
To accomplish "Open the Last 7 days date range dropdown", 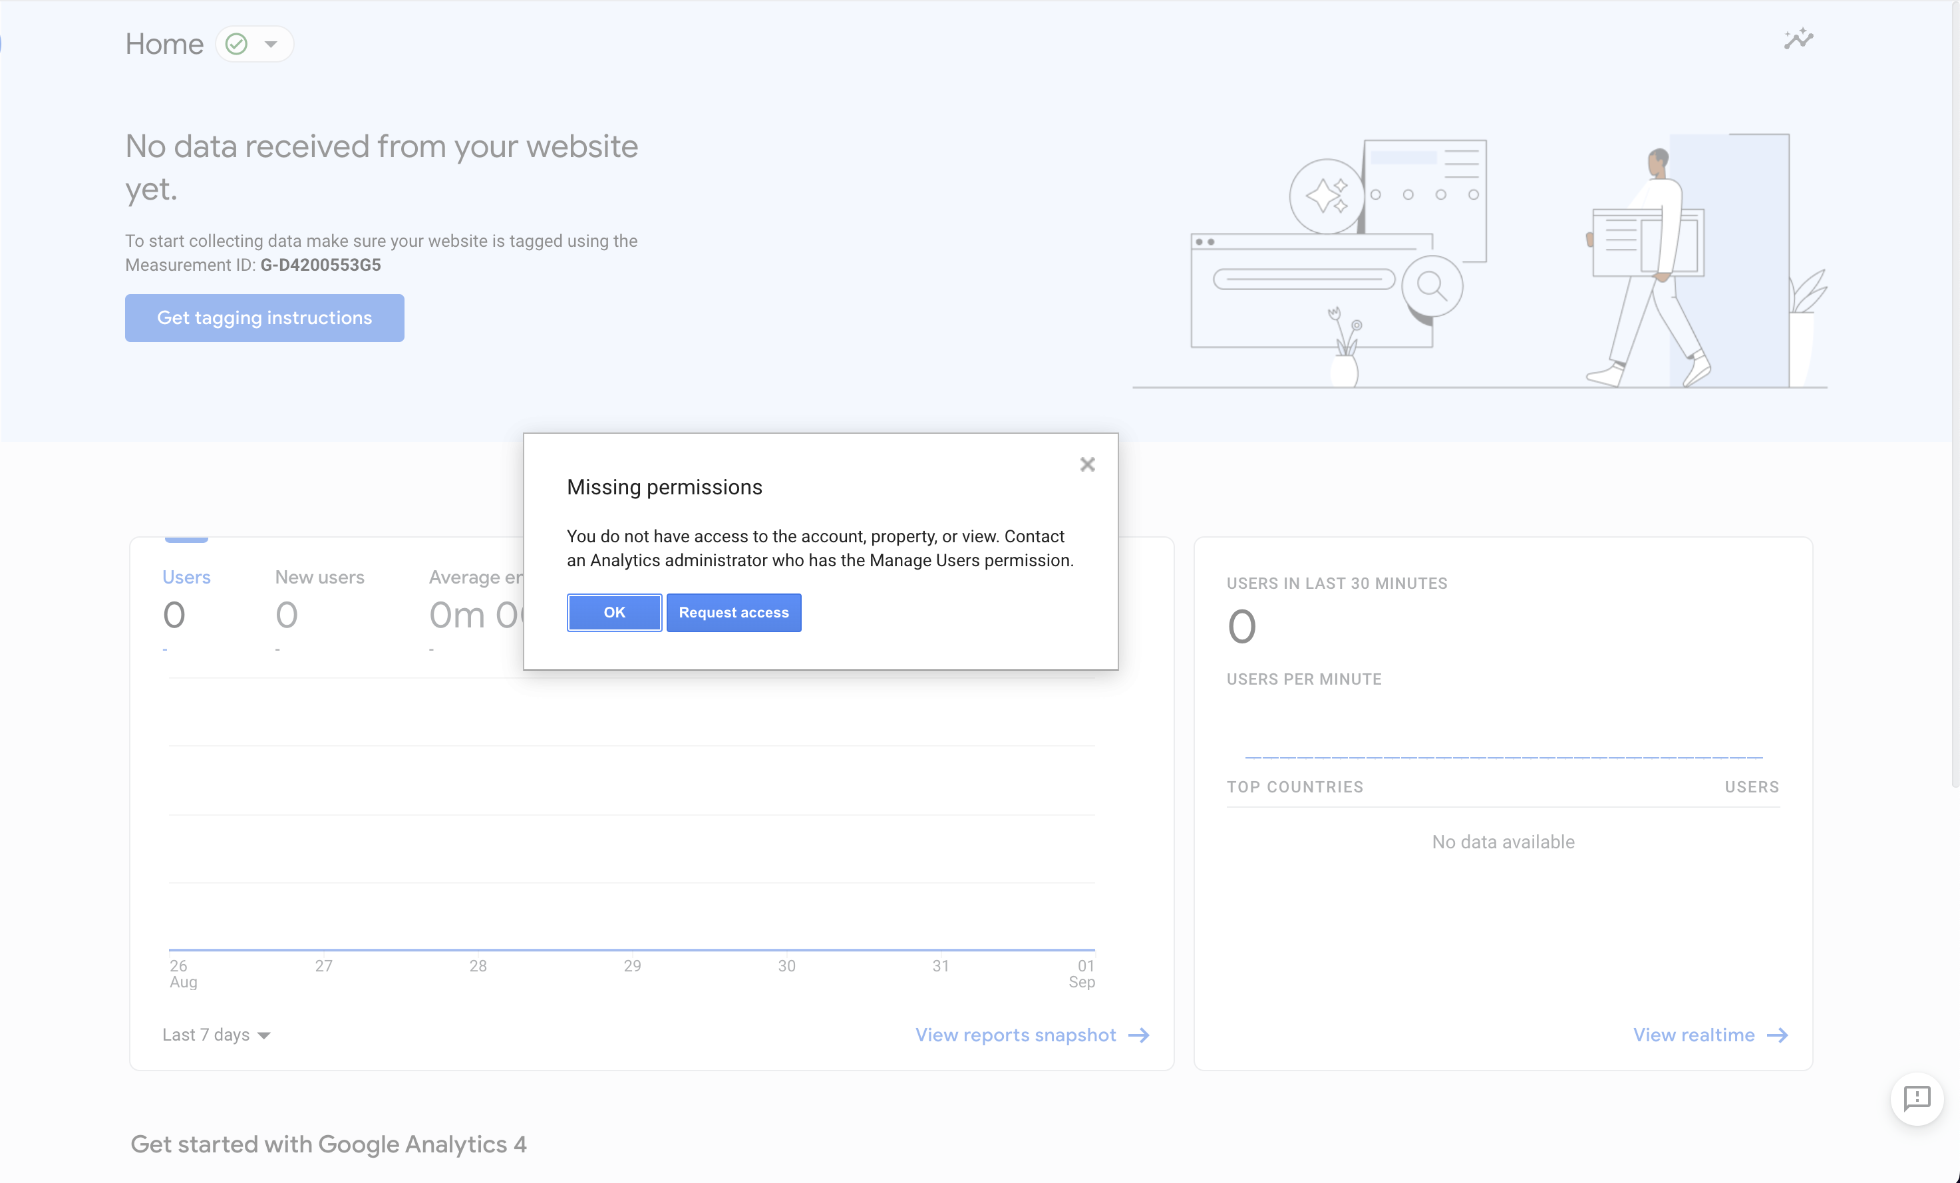I will pos(216,1034).
